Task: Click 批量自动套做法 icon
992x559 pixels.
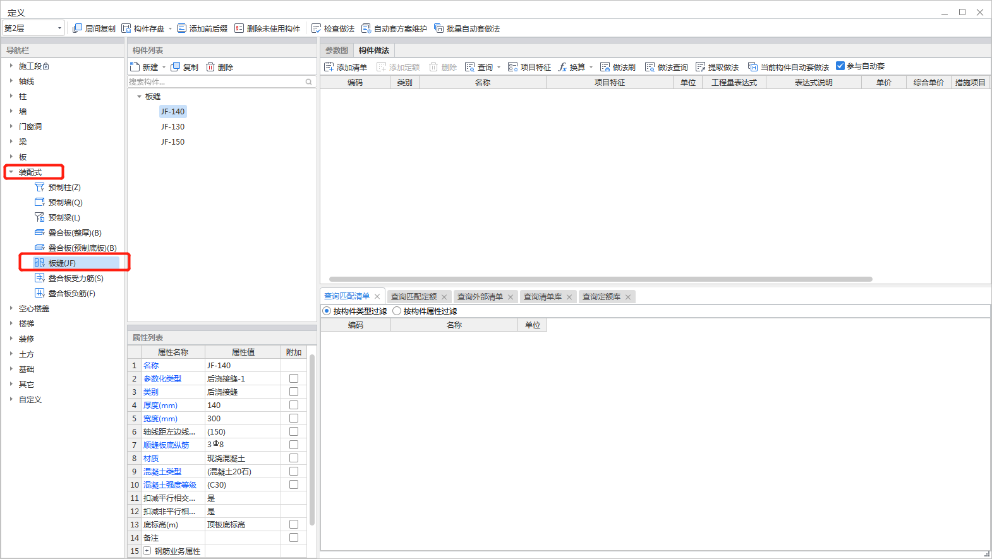Action: click(x=439, y=28)
